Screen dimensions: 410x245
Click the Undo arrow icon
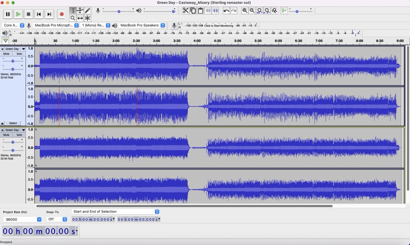pyautogui.click(x=226, y=11)
